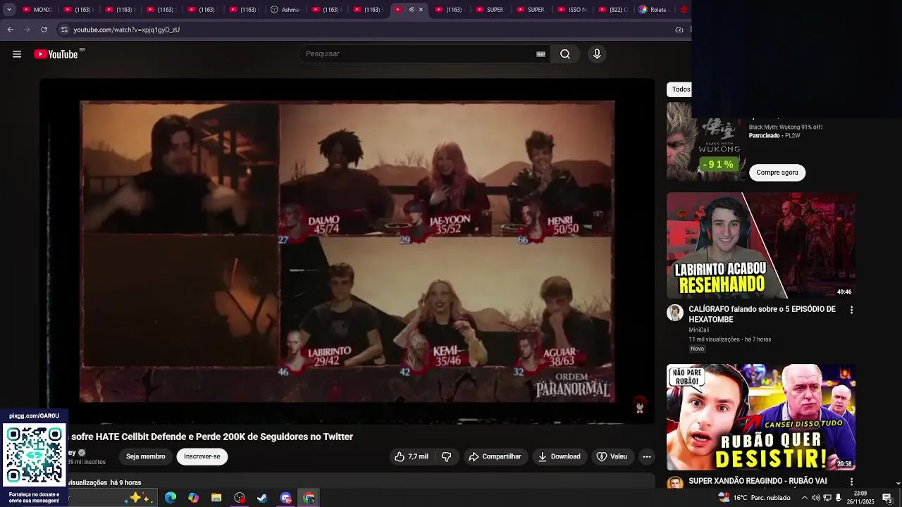This screenshot has width=902, height=507.
Task: Switch to the MONX tab
Action: pos(37,10)
